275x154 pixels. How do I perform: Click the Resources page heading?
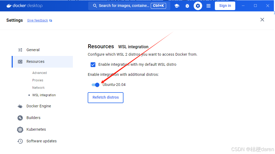[x=101, y=46]
